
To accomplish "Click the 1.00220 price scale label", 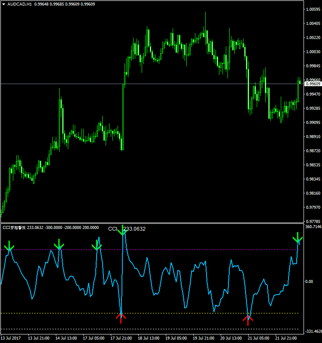I will click(313, 38).
